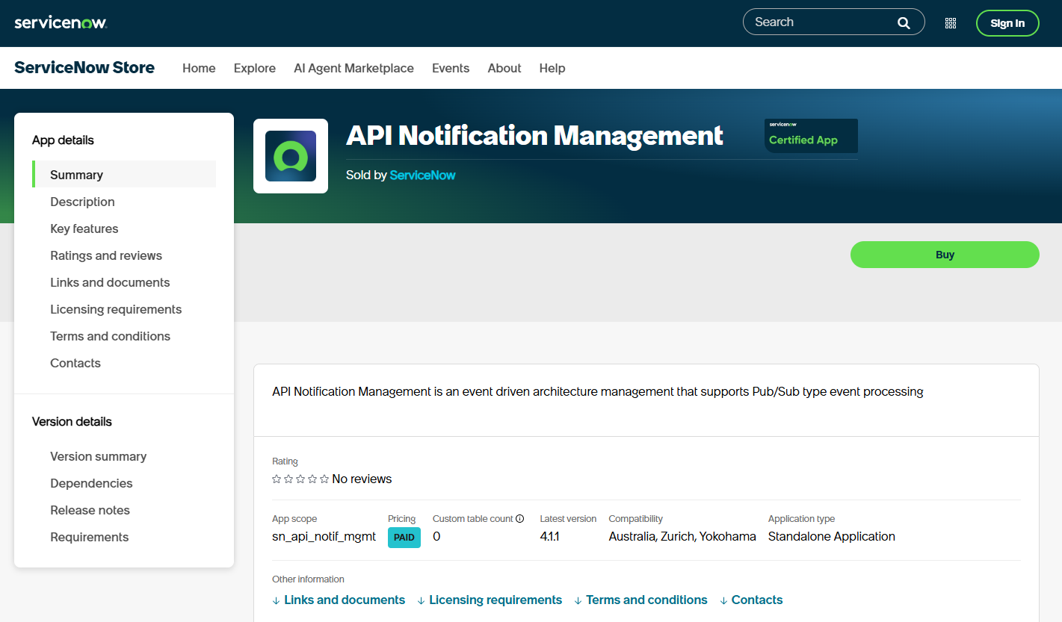Click compatibility value Australia, Zurich, Yokohama
This screenshot has width=1062, height=622.
pos(682,536)
